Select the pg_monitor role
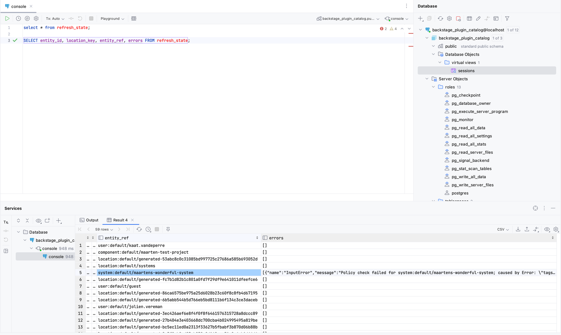The width and height of the screenshot is (561, 335). 462,120
